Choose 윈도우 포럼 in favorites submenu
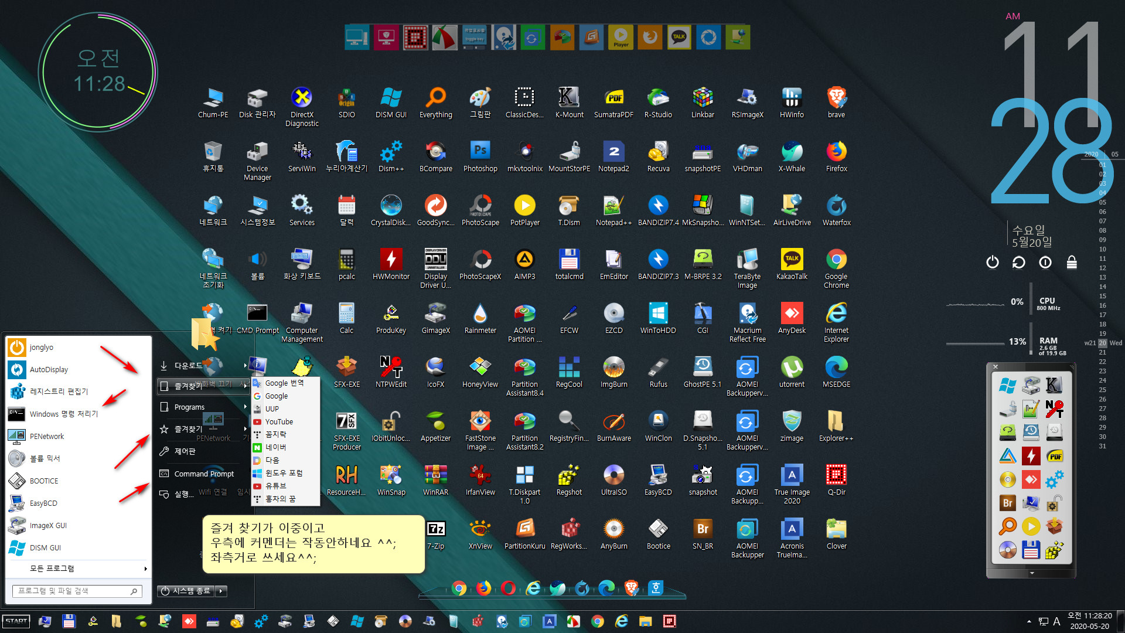The image size is (1125, 633). pyautogui.click(x=285, y=473)
